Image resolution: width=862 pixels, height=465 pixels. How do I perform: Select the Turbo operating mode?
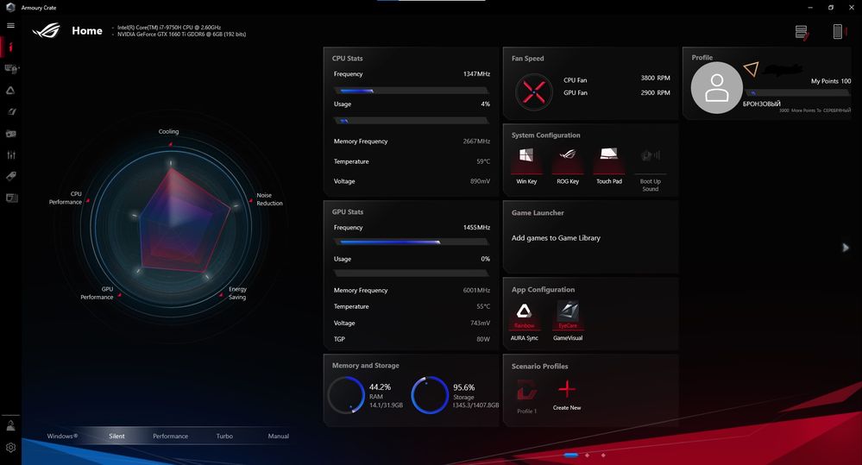[x=224, y=436]
